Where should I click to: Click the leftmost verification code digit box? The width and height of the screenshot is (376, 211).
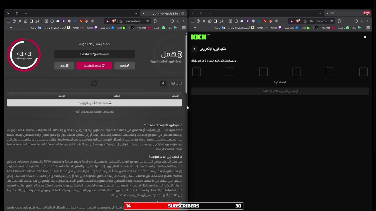pos(197,72)
